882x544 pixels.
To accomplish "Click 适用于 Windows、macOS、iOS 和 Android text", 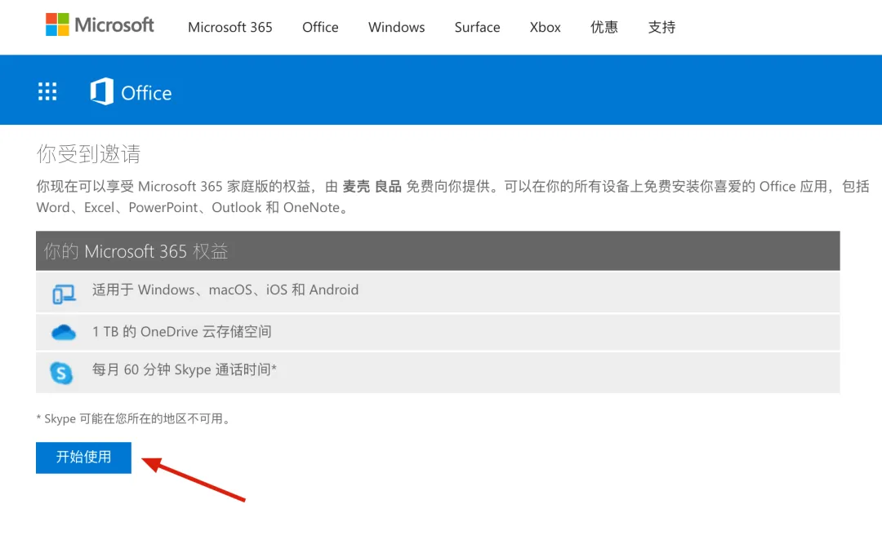I will [225, 290].
